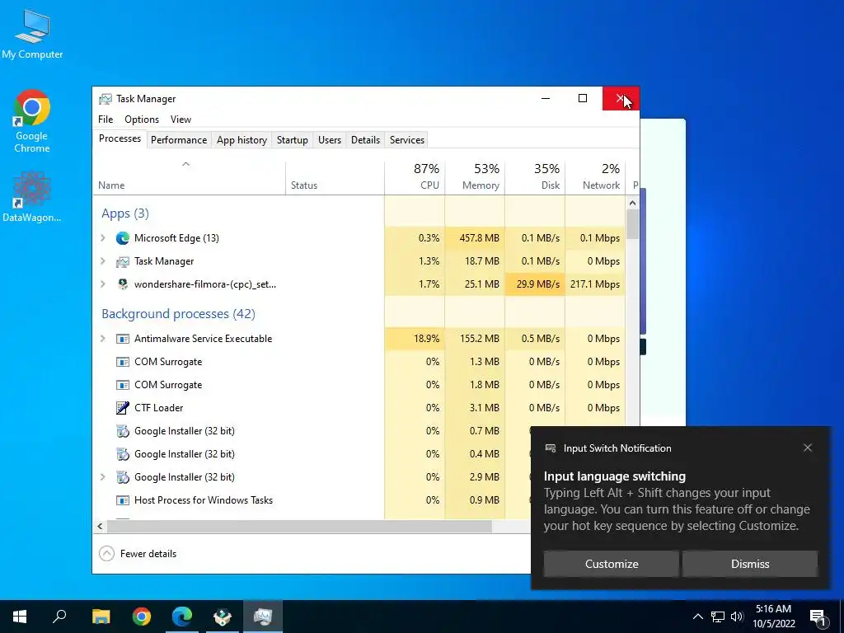Open network status tray icon
Screen dimensions: 844x633
pos(718,617)
